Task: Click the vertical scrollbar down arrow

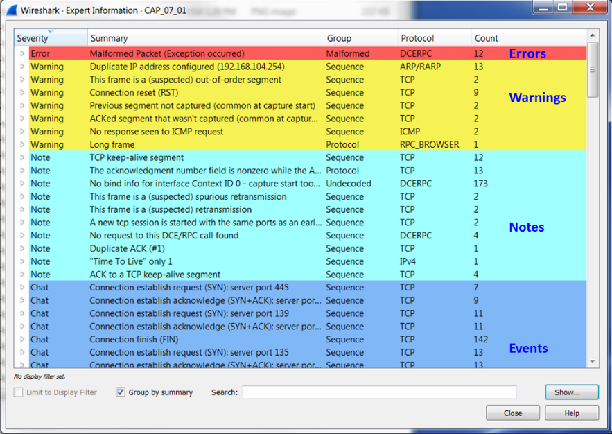Action: point(593,362)
